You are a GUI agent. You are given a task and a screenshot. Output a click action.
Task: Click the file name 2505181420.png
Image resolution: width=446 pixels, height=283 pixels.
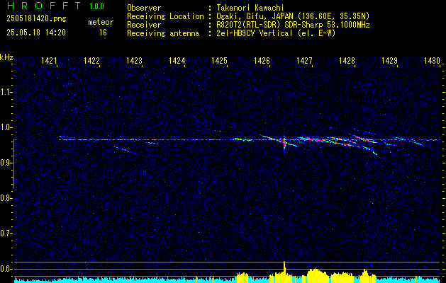36,19
